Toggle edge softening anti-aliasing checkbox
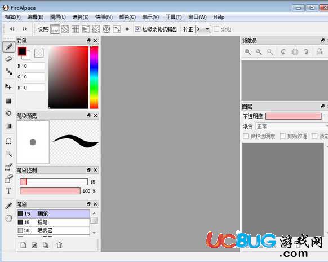Screen dimensions: 328x262 (x=137, y=29)
